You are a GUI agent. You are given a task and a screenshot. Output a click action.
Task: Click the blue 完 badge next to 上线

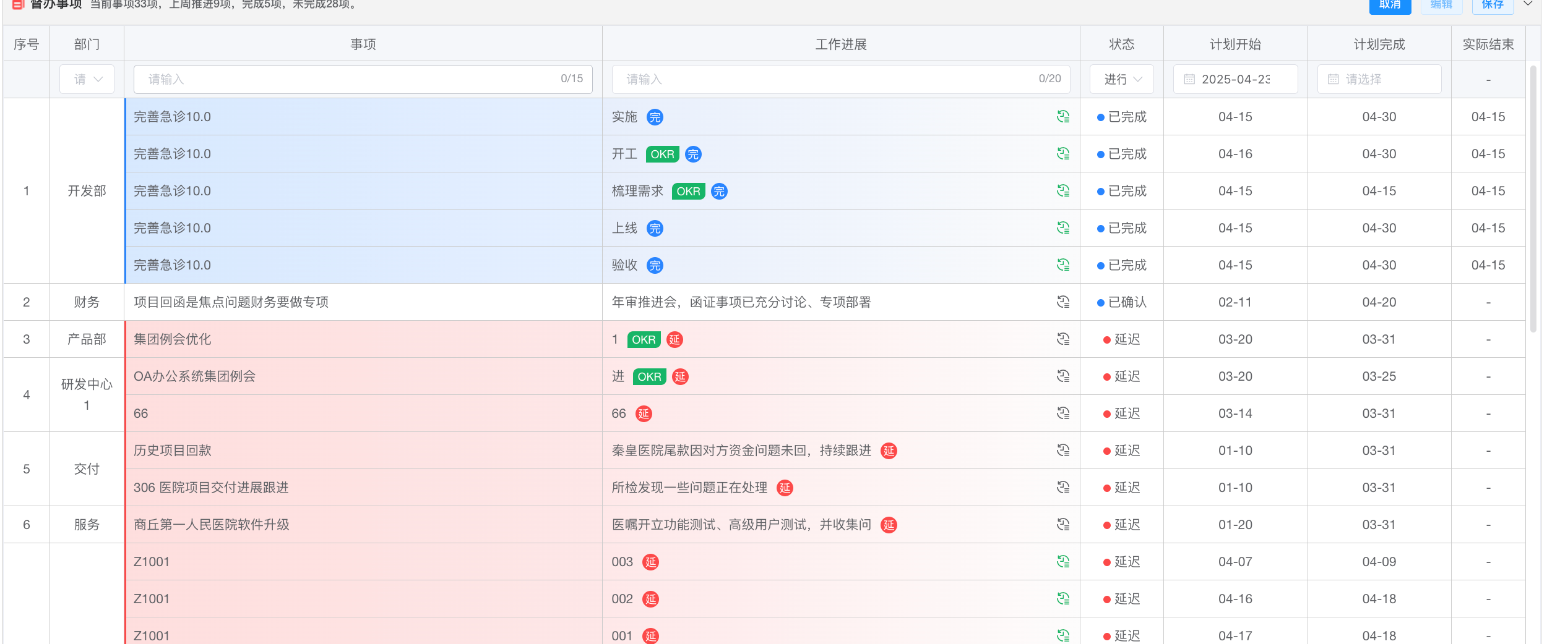coord(655,228)
